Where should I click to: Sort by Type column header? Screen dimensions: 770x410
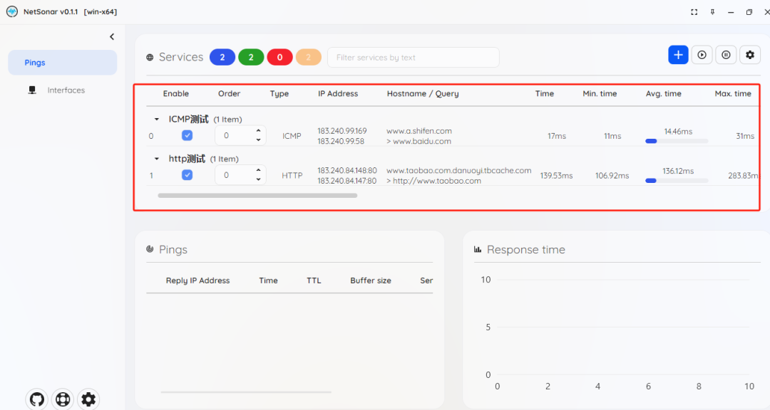[x=279, y=94]
